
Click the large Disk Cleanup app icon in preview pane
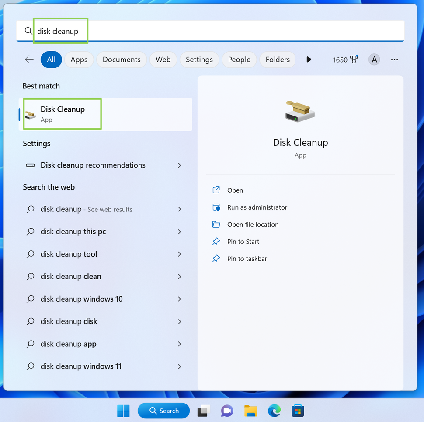pyautogui.click(x=300, y=111)
